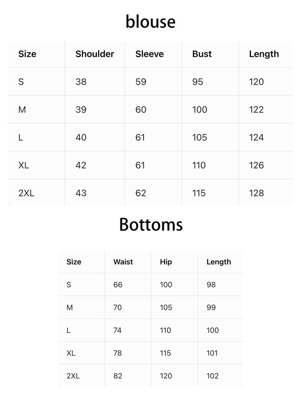Select bottoms length value 98
The image size is (301, 410).
point(211,285)
